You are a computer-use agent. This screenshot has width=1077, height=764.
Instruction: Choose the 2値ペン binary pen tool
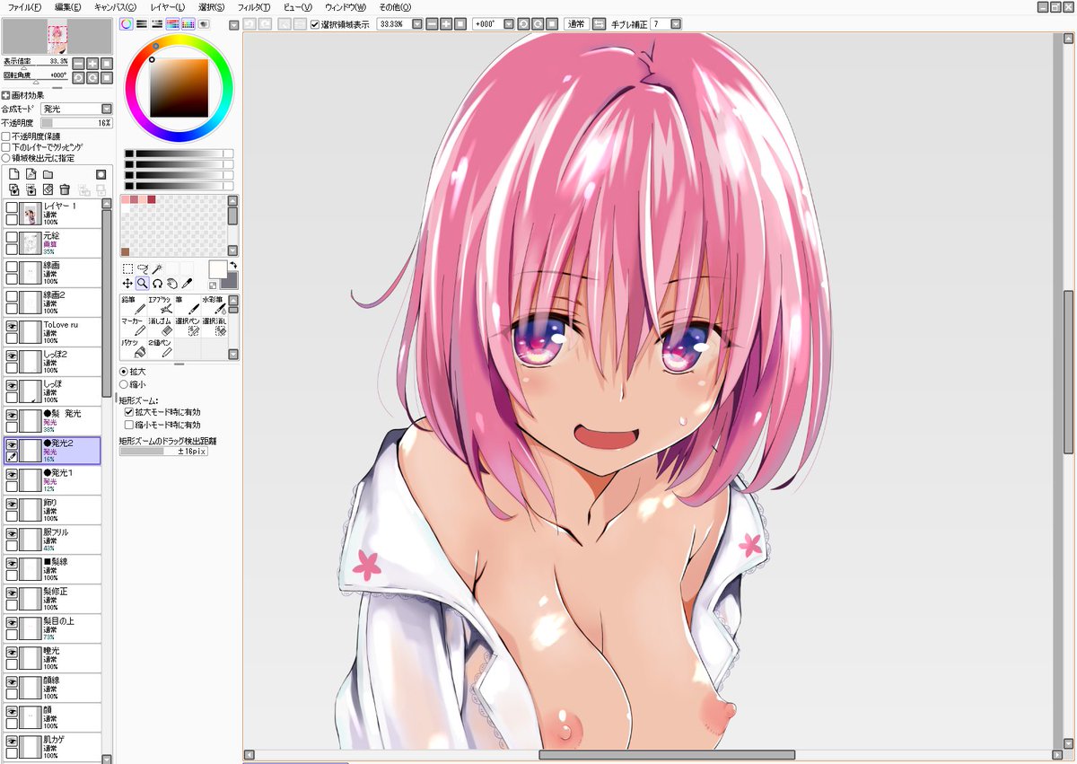pyautogui.click(x=160, y=348)
